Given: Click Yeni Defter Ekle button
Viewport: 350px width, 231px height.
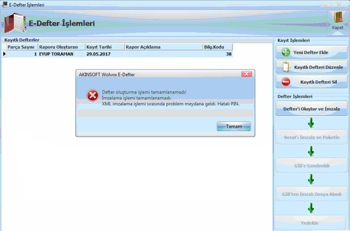Looking at the screenshot, I should [311, 52].
